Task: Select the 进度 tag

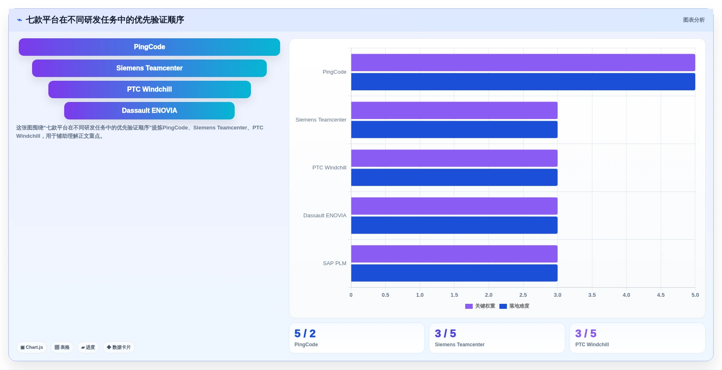Action: tap(88, 347)
